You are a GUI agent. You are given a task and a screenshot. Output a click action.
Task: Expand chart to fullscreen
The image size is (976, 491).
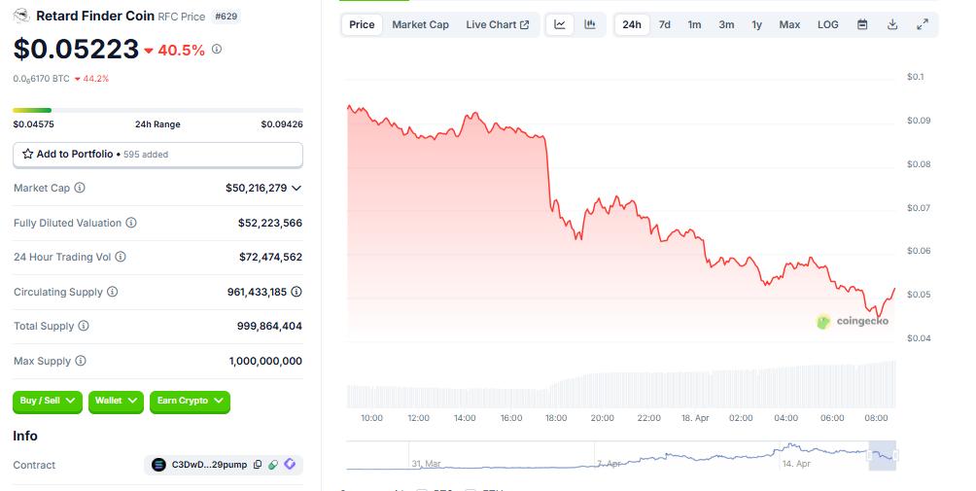point(923,24)
